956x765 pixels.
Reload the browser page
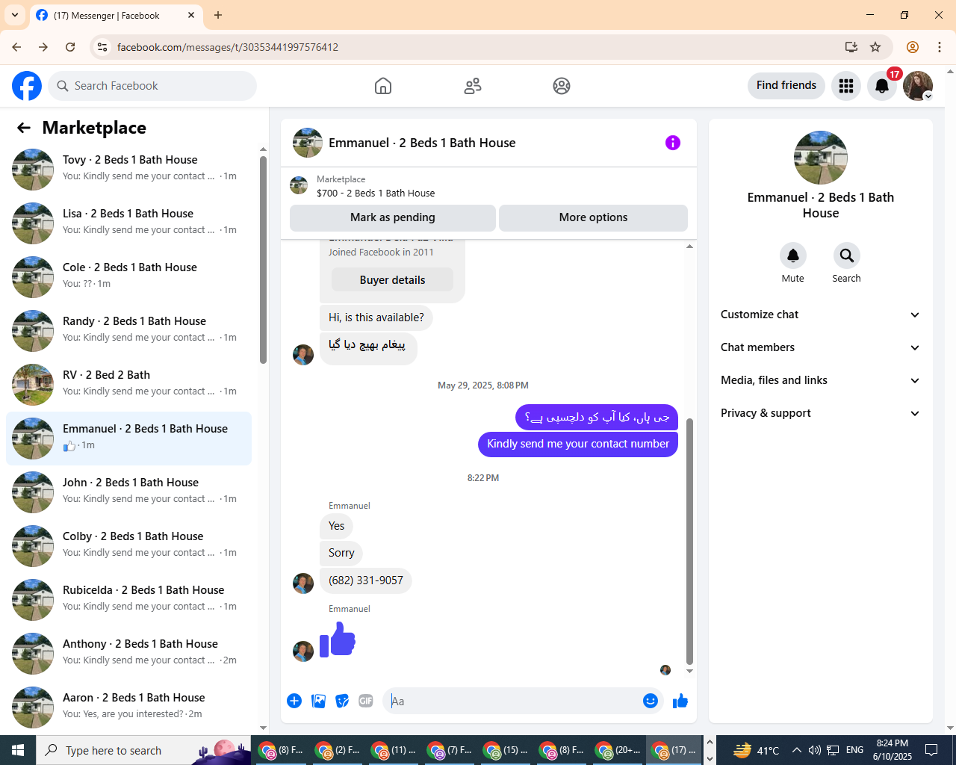click(70, 47)
